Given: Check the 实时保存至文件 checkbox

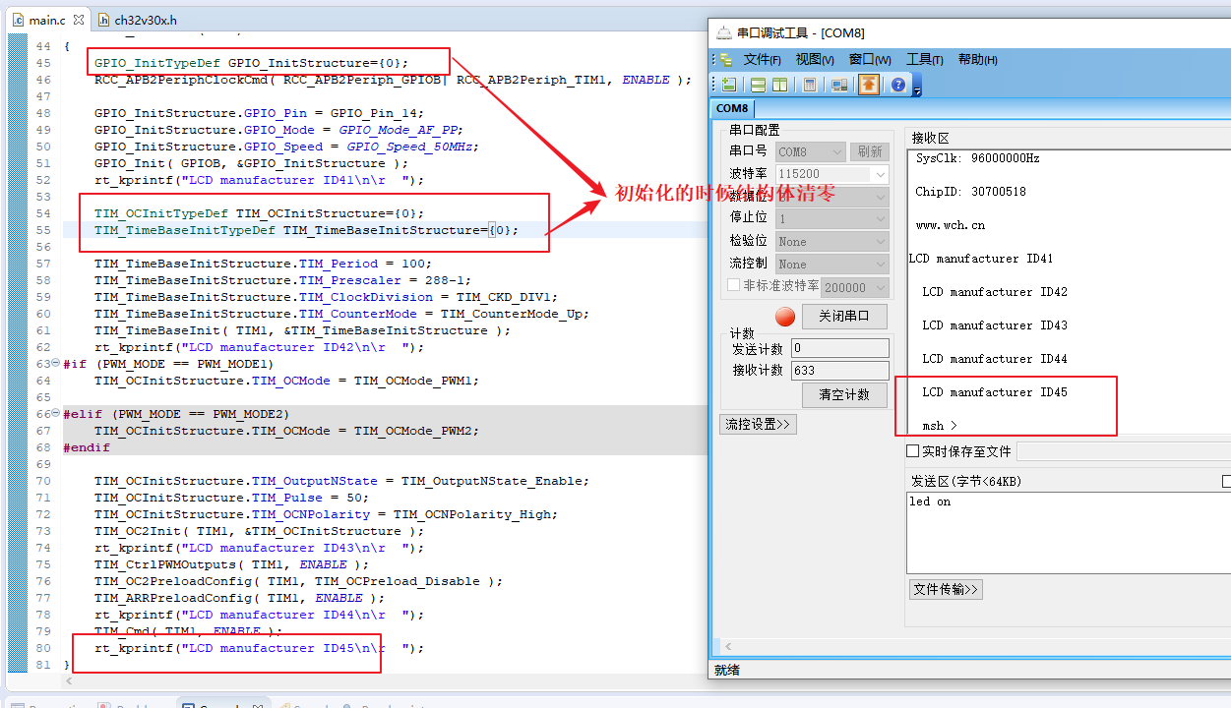Looking at the screenshot, I should click(x=912, y=451).
